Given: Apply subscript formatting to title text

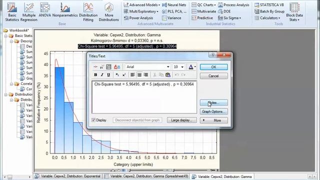Looking at the screenshot, I should 117,75.
